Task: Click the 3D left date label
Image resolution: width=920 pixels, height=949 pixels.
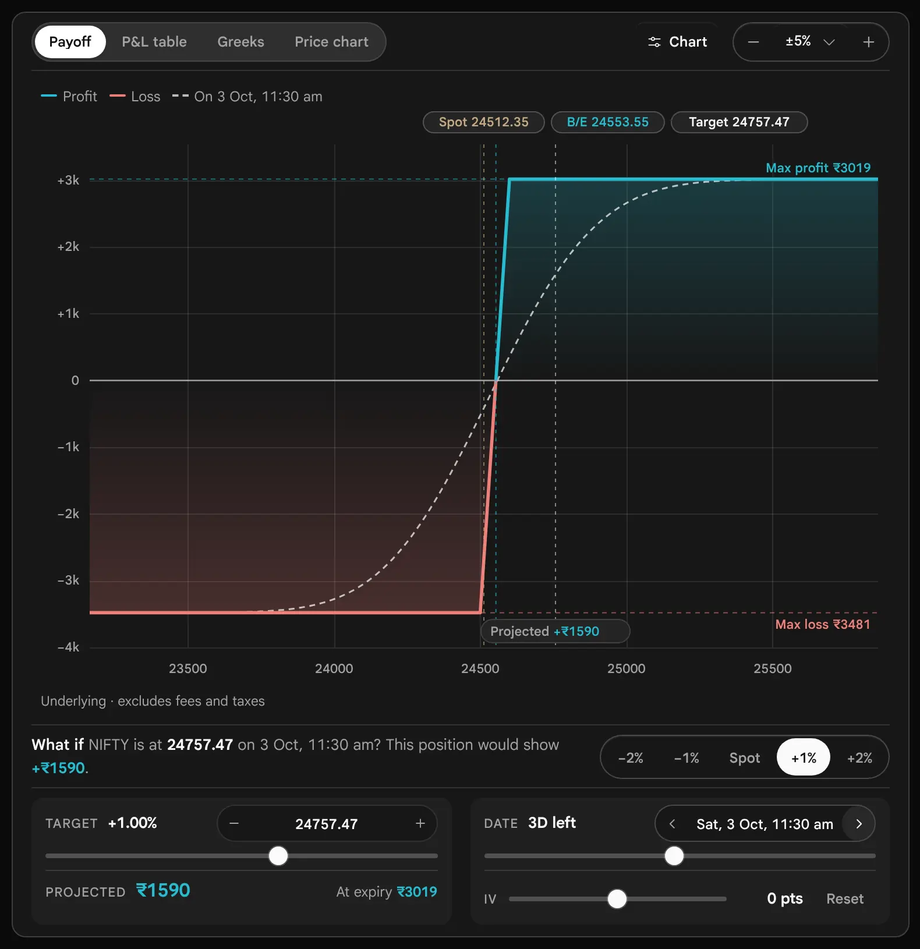Action: click(552, 823)
